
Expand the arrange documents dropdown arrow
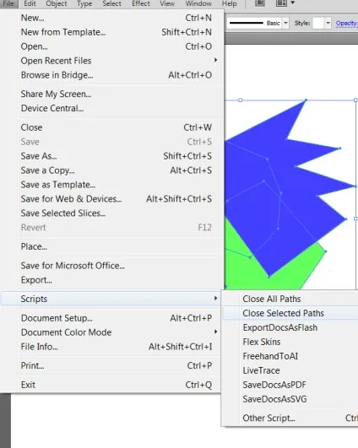tap(292, 3)
